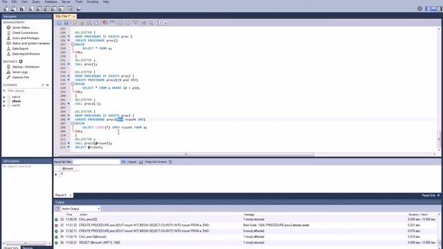The height and width of the screenshot is (249, 443).
Task: Create a new stored procedure toolbar icon
Action: click(x=54, y=9)
